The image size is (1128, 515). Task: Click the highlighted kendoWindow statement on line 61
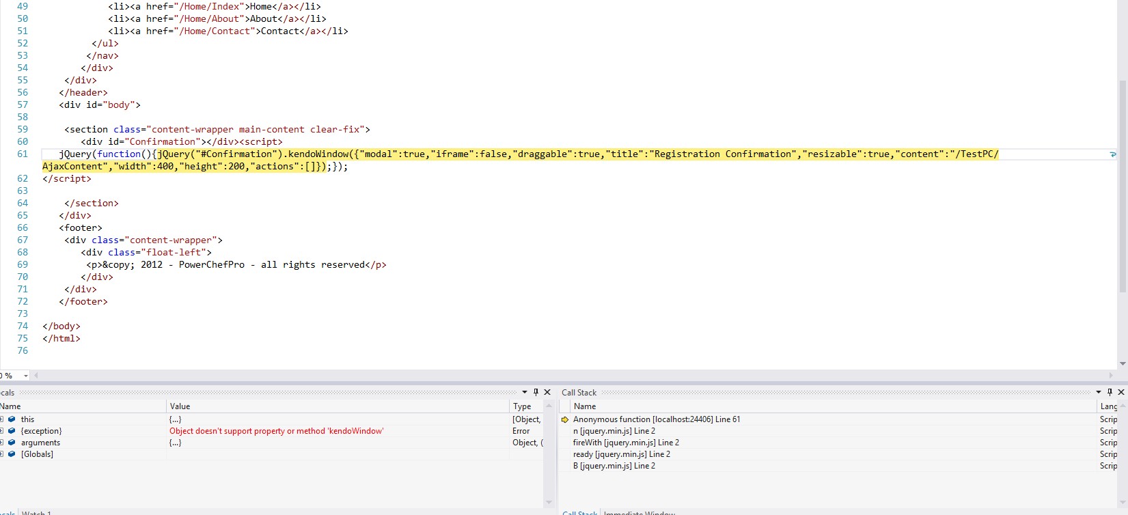(x=577, y=154)
